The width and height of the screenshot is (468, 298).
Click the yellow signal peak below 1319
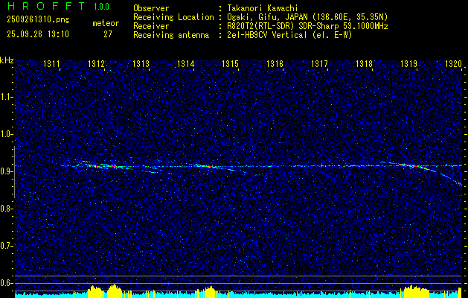coord(413,289)
